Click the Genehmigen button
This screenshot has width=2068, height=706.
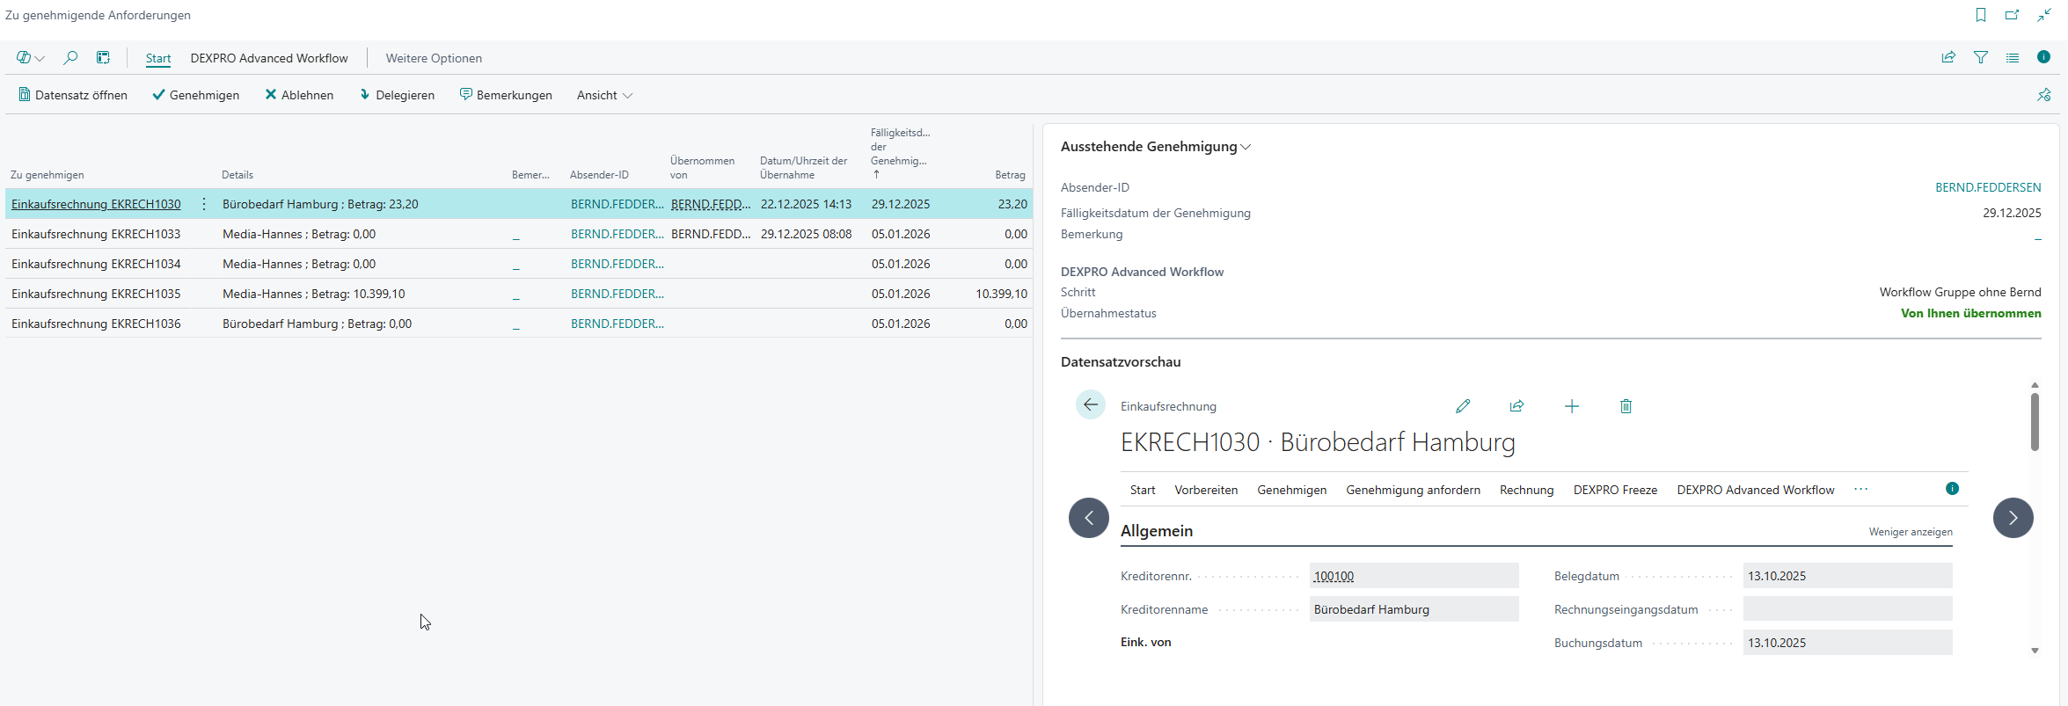point(195,95)
